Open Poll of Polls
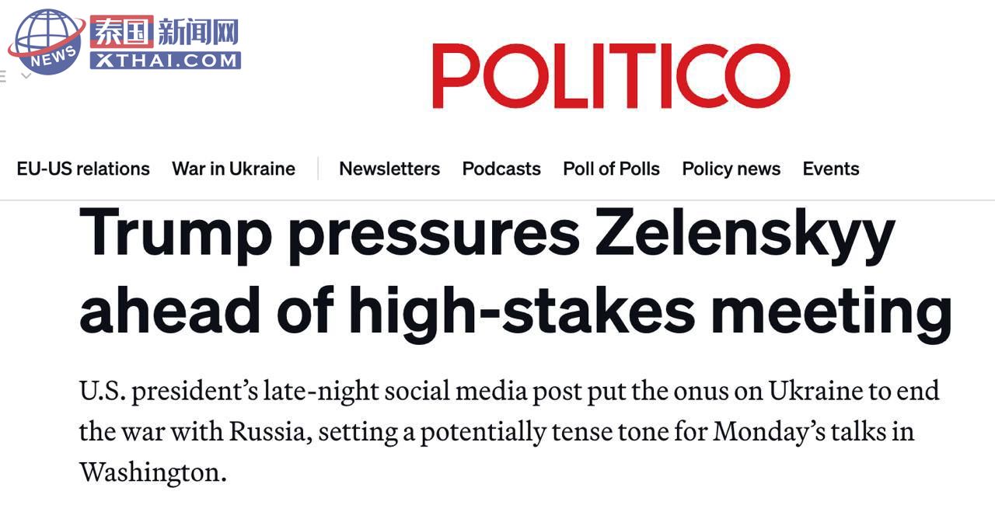This screenshot has width=995, height=505. click(x=611, y=169)
